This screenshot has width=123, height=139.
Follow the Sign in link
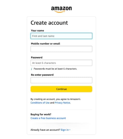click(65, 130)
